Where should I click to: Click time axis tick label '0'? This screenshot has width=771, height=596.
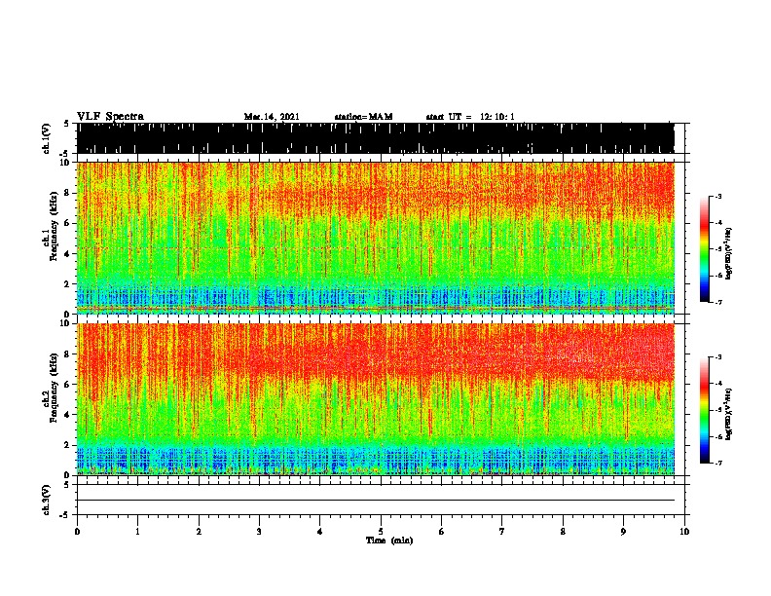77,532
